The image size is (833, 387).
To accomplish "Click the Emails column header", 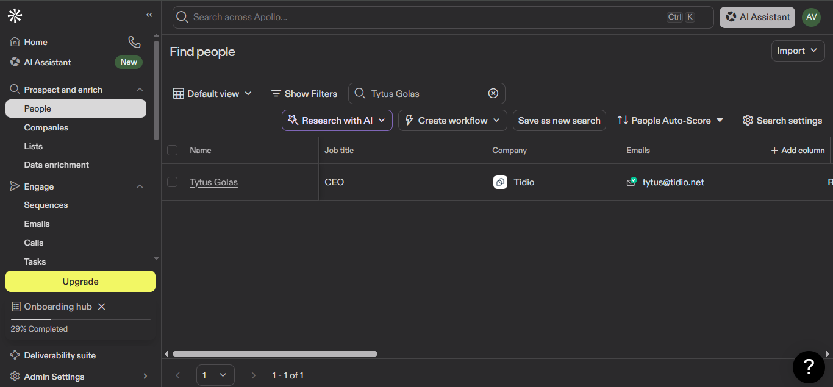I will 638,150.
